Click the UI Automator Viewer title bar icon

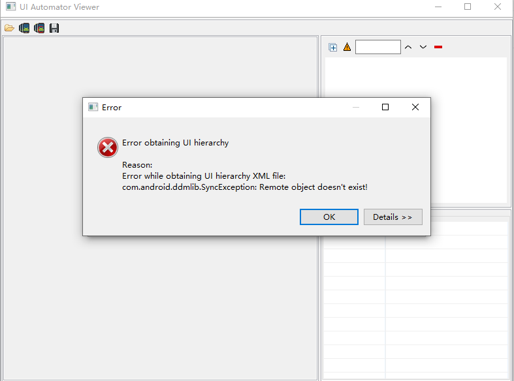pyautogui.click(x=10, y=7)
